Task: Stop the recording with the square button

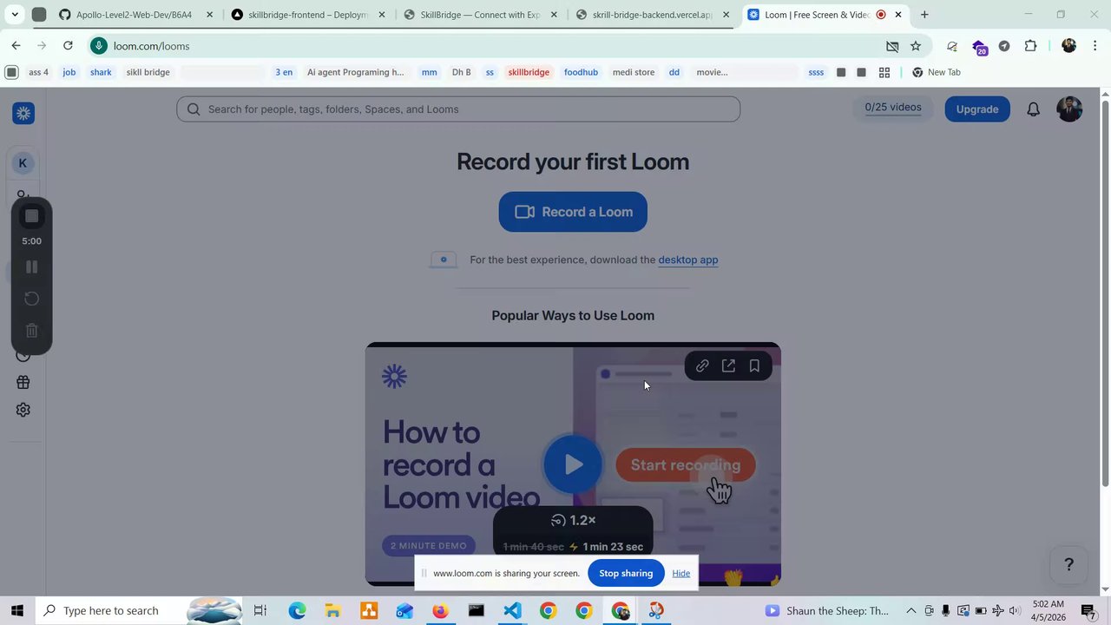Action: (31, 216)
